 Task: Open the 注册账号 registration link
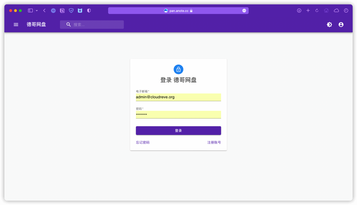pos(213,142)
